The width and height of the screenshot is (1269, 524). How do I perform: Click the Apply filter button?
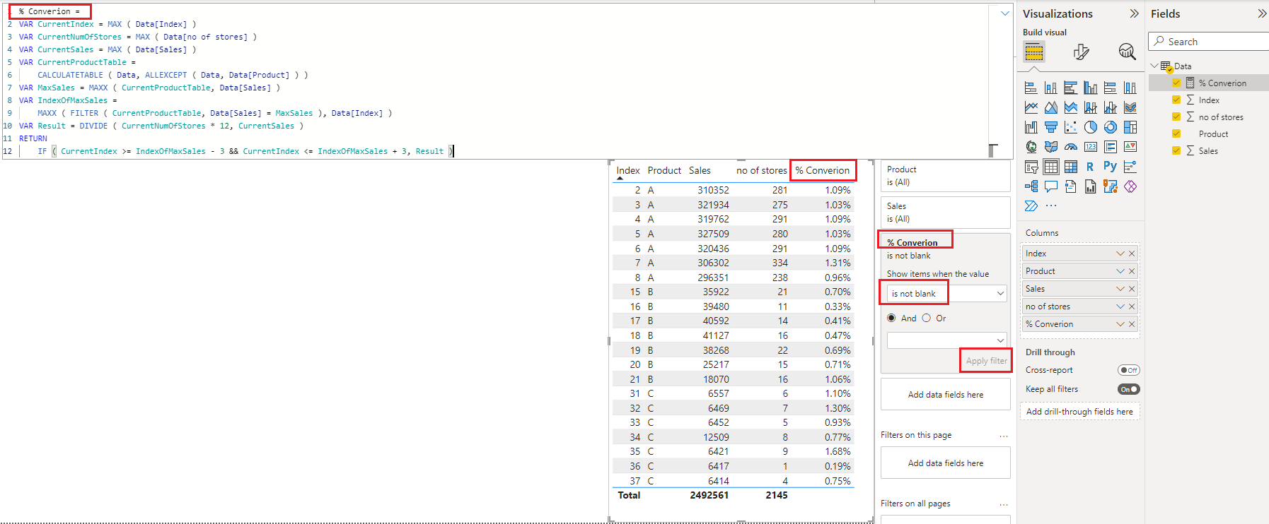point(986,361)
